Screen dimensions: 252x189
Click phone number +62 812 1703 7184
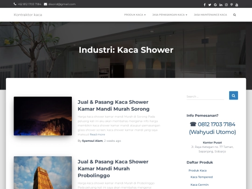tap(29, 4)
